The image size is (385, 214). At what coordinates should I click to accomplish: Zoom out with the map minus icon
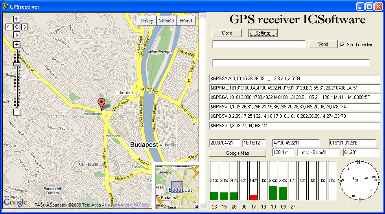[x=17, y=112]
